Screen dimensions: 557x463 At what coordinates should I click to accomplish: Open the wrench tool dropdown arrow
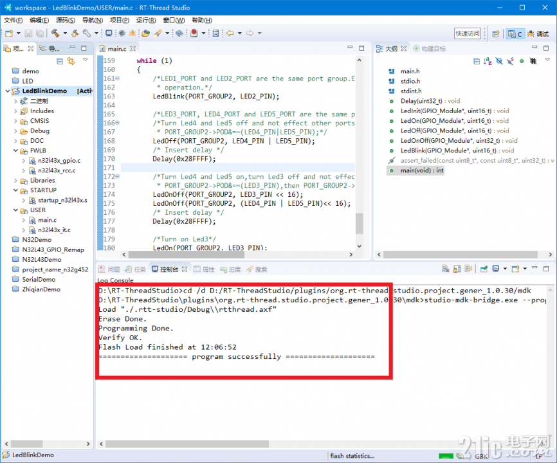[96, 33]
